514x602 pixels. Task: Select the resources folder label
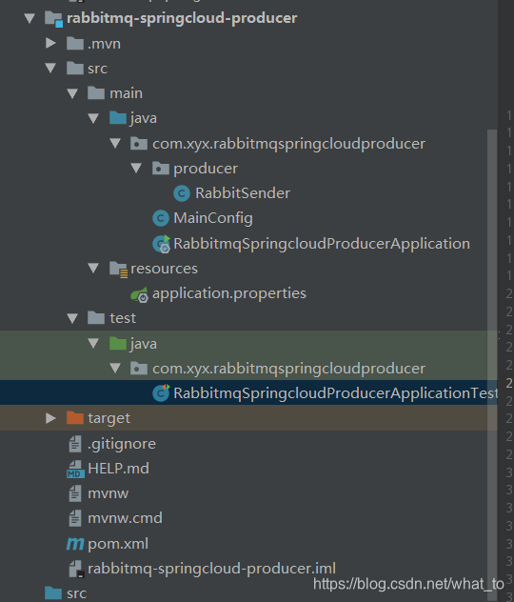coord(164,269)
